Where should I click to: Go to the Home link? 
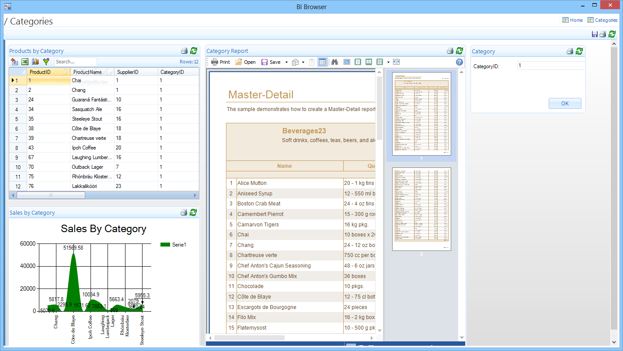tap(572, 20)
